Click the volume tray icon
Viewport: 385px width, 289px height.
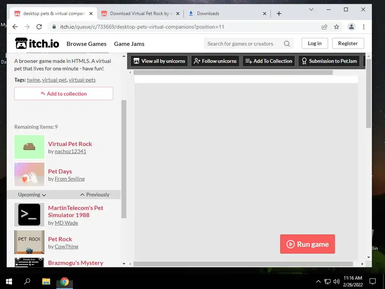tap(336, 281)
